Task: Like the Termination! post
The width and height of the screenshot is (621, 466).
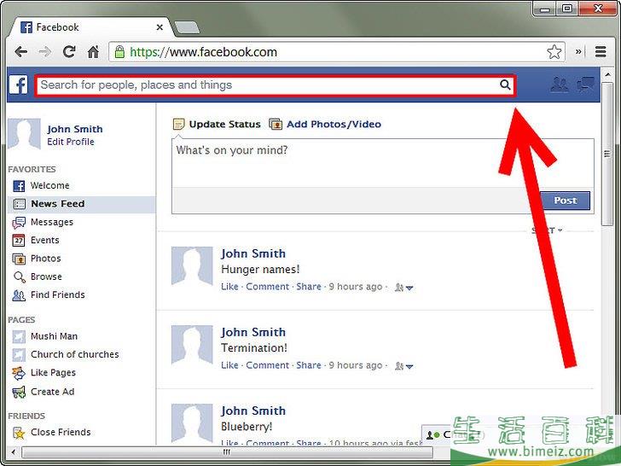Action: tap(229, 365)
